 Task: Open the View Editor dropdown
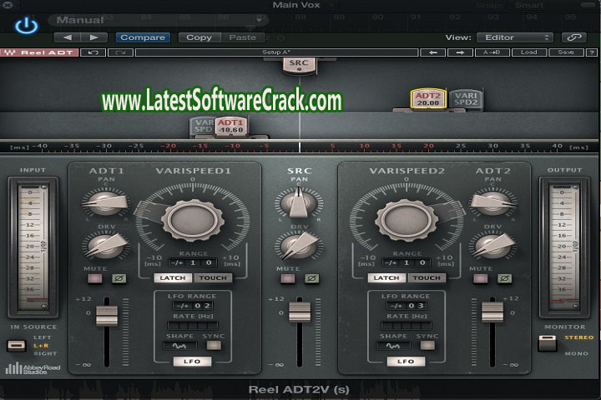[x=514, y=37]
